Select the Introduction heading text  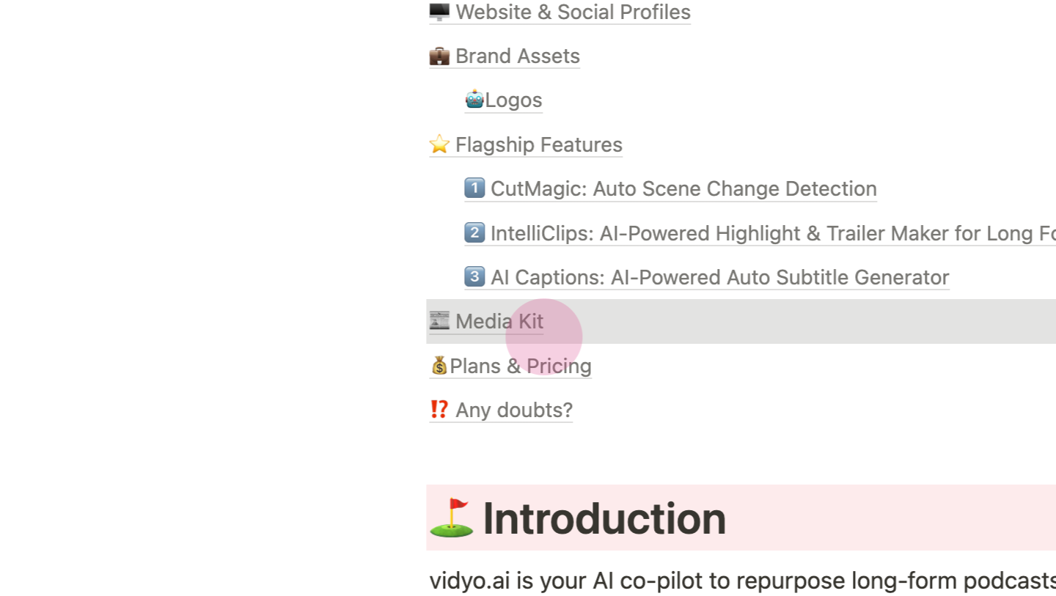pyautogui.click(x=604, y=518)
